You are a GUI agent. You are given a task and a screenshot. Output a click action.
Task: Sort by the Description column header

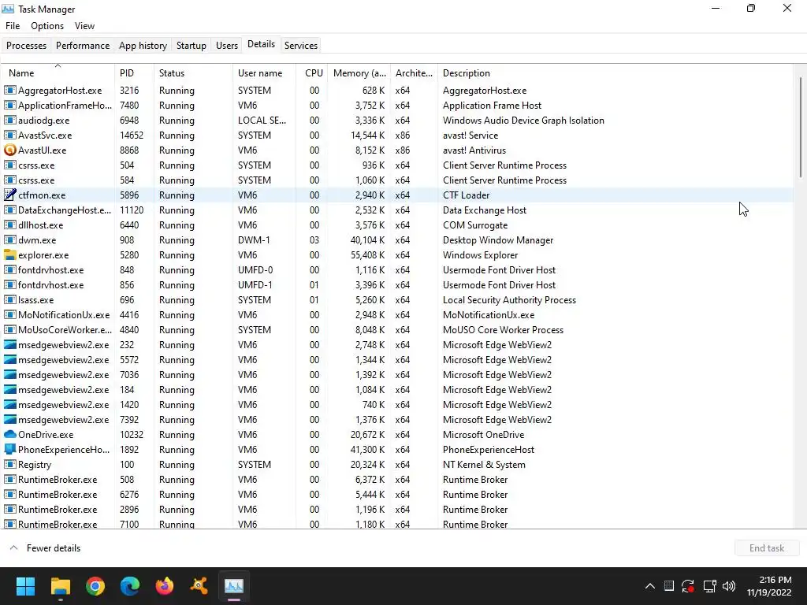pos(615,73)
